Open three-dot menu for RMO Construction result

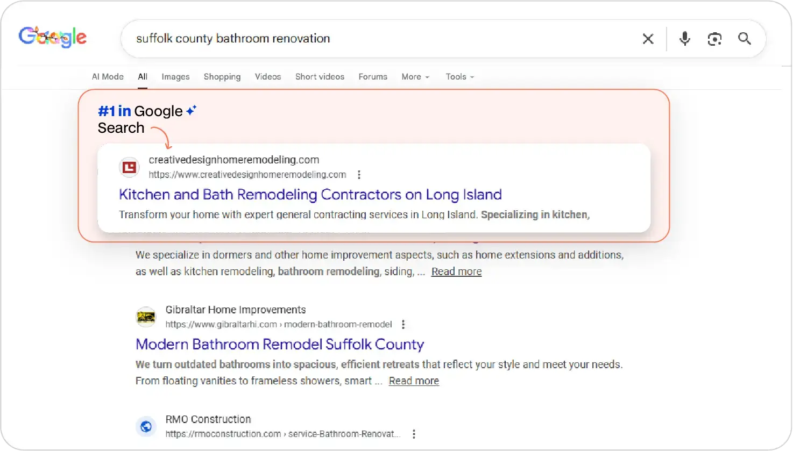coord(414,434)
